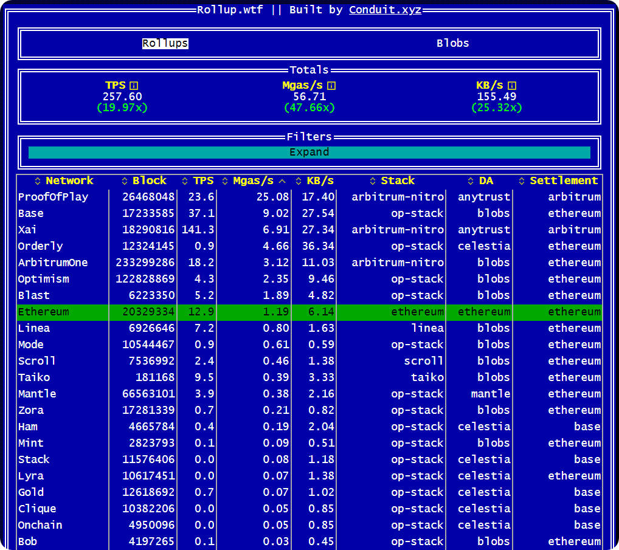Click the ascending caret after Mgas/s header
This screenshot has width=619, height=550.
[x=282, y=181]
